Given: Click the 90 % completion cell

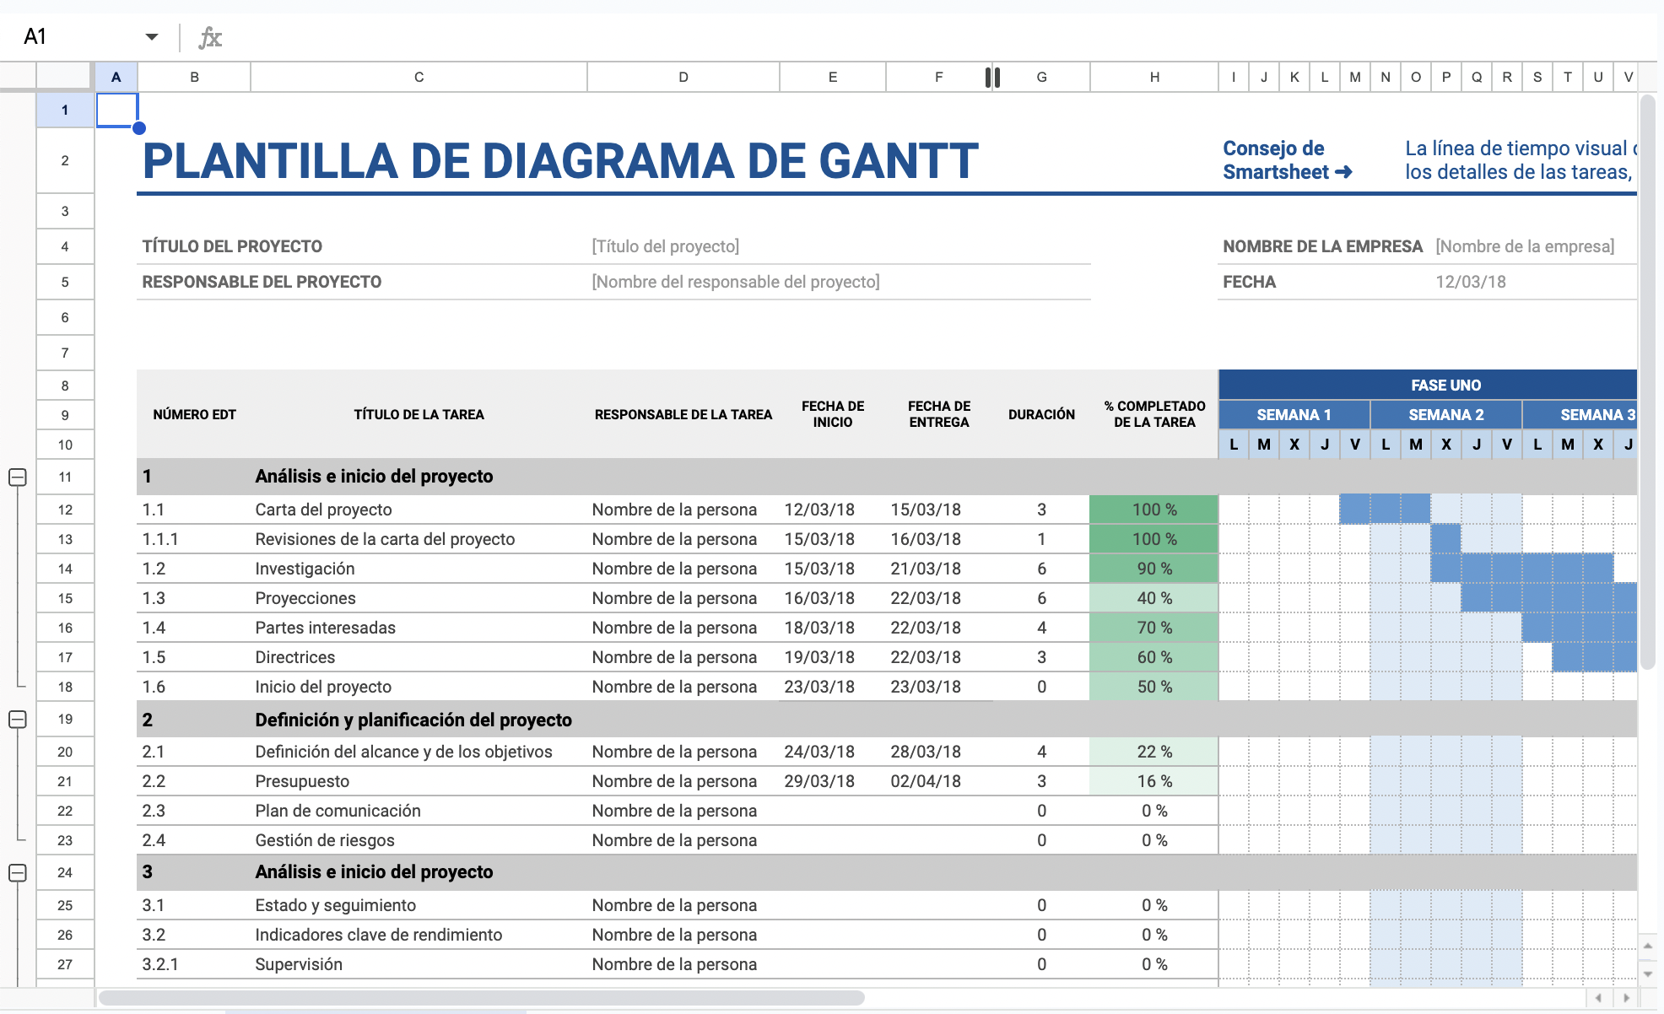Looking at the screenshot, I should 1154,569.
